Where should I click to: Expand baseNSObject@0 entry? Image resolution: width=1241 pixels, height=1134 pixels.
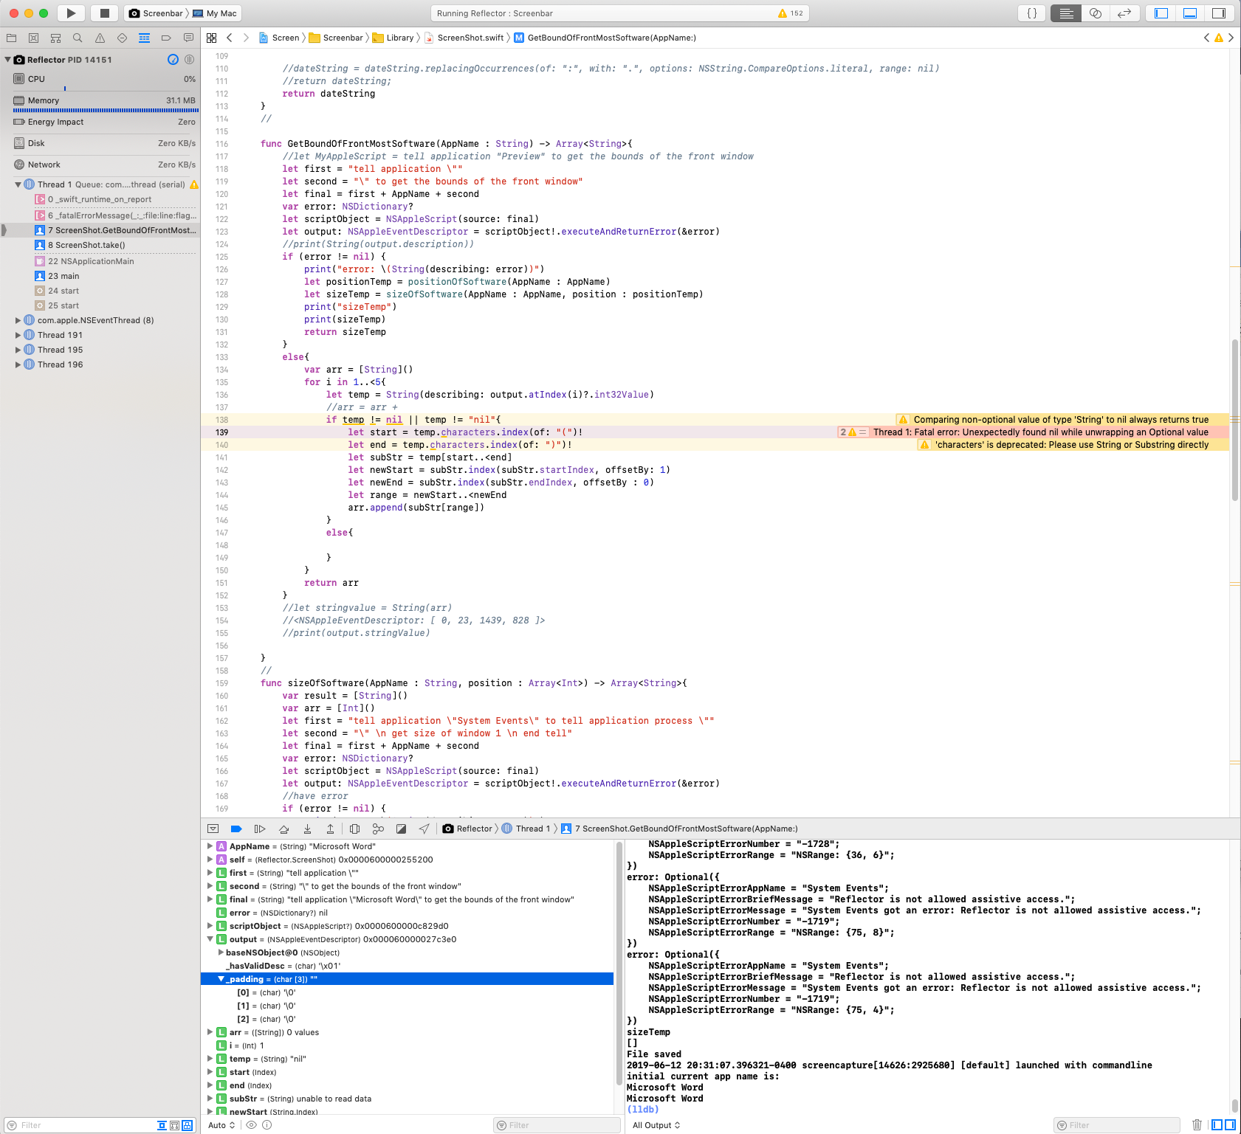(x=221, y=953)
